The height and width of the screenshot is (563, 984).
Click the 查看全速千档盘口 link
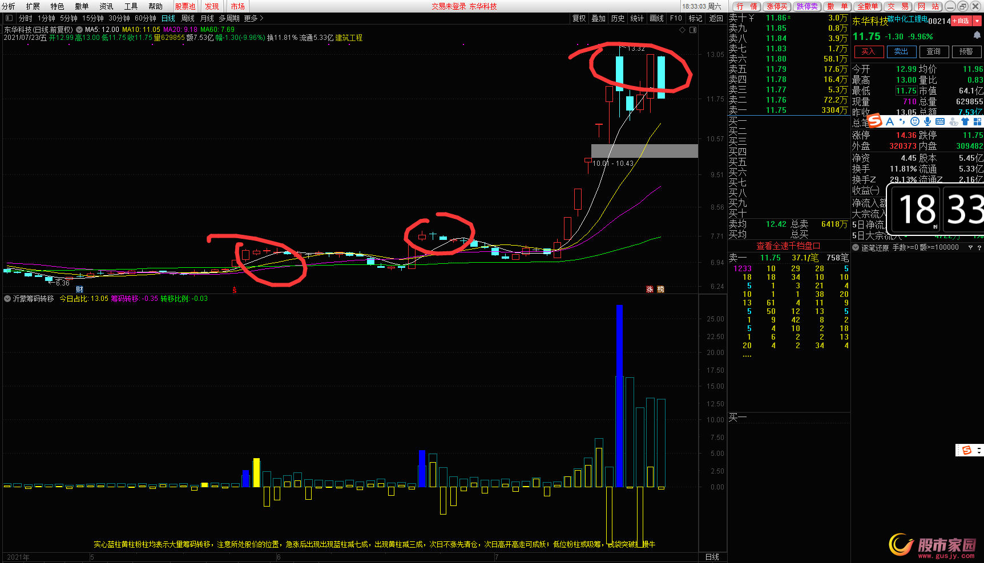(x=788, y=246)
